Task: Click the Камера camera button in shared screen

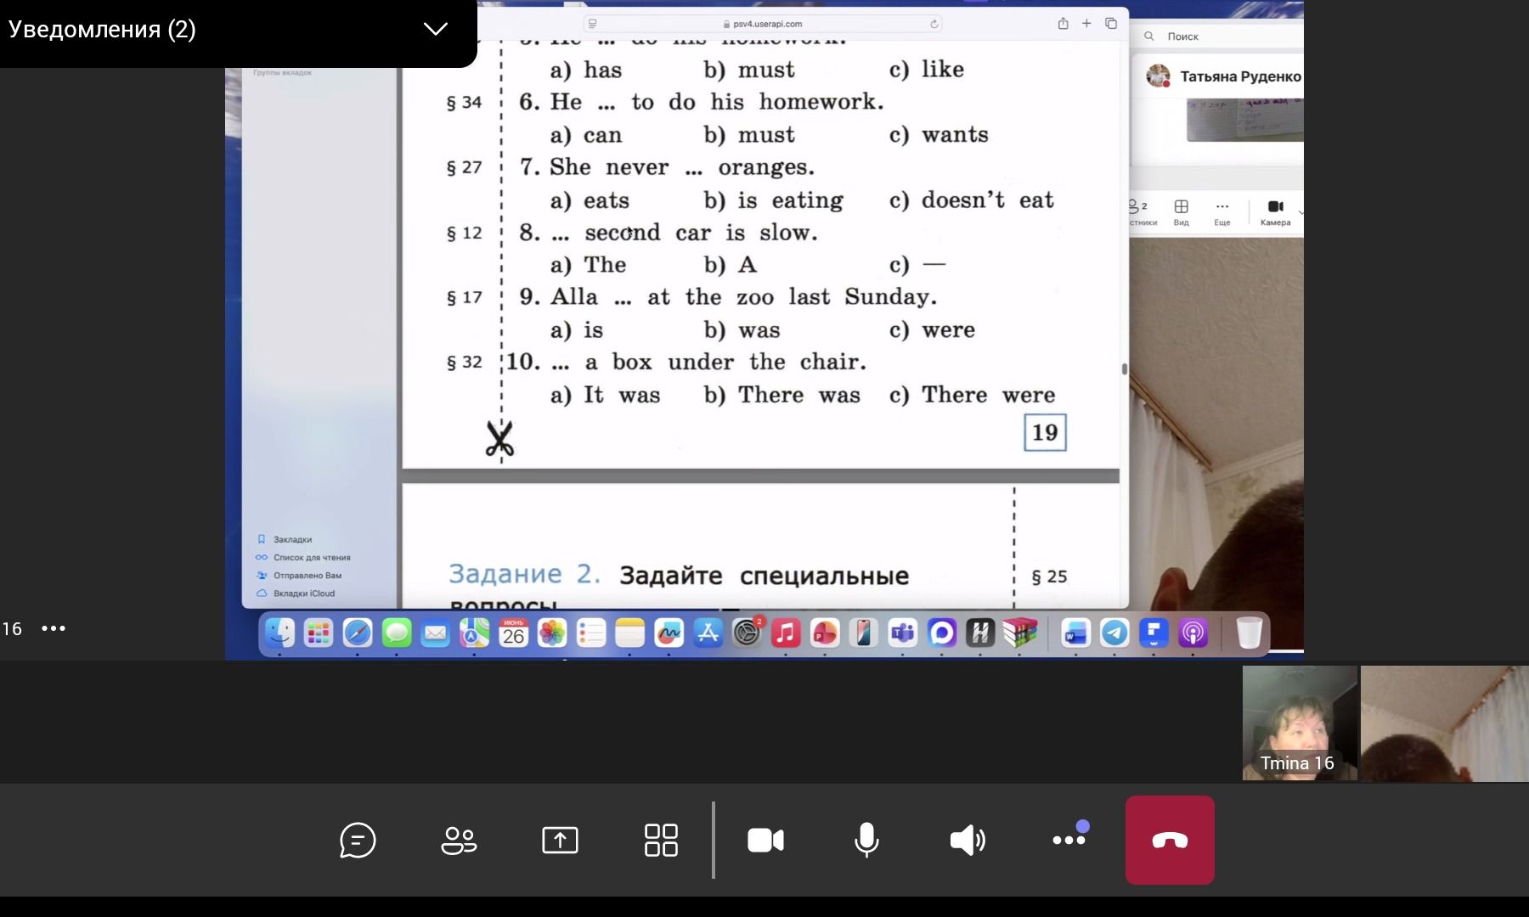Action: coord(1275,212)
